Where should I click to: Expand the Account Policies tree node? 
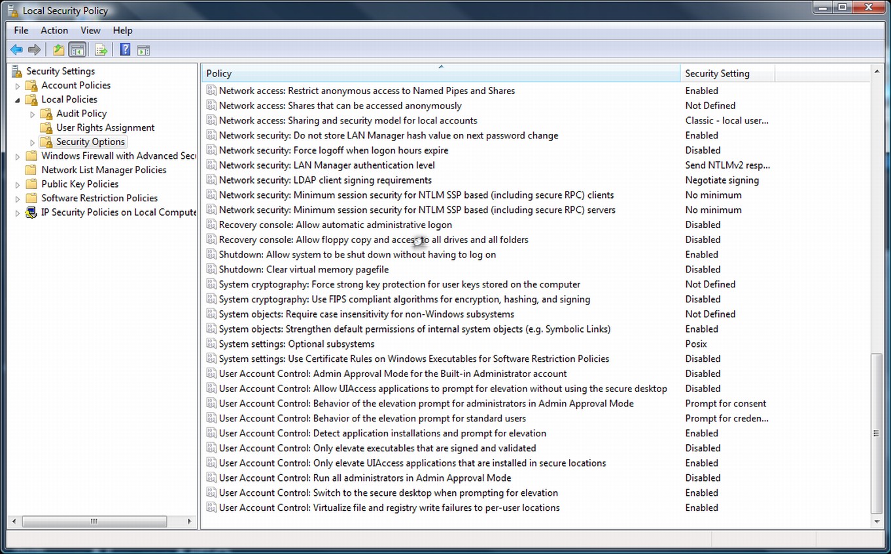18,86
